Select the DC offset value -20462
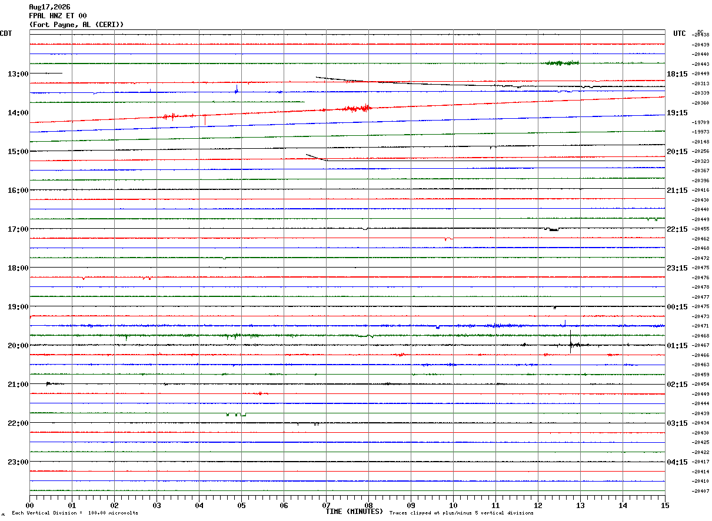The image size is (712, 521). [700, 239]
